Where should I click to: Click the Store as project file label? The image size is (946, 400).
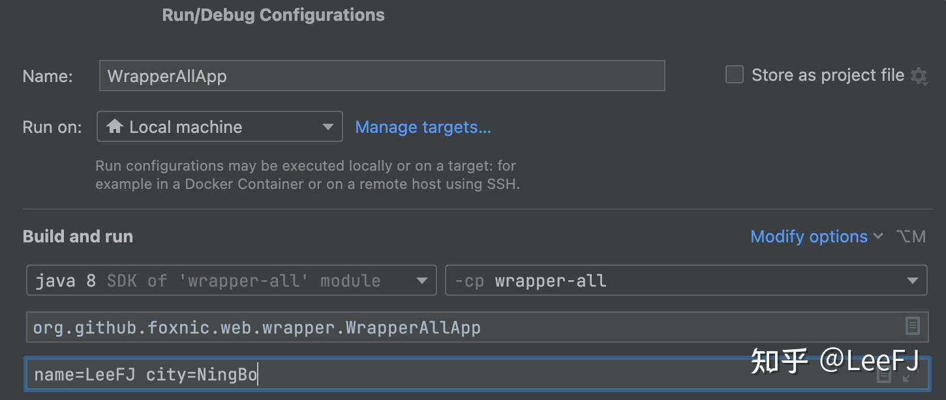coord(827,76)
